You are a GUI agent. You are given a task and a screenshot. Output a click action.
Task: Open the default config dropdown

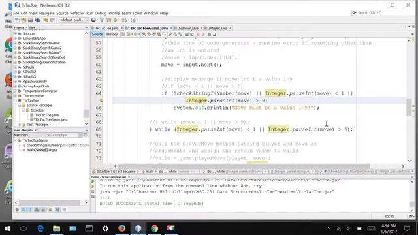tap(74, 20)
